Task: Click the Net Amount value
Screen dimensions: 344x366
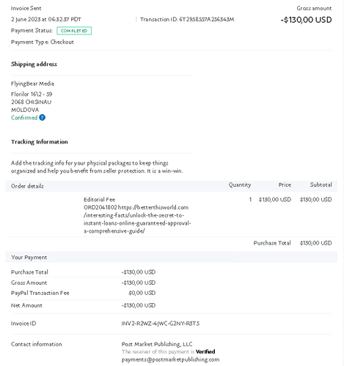Action: 139,305
